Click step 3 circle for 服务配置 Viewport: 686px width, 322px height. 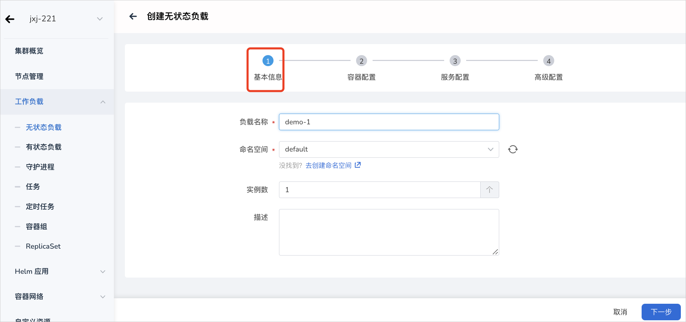(x=455, y=61)
